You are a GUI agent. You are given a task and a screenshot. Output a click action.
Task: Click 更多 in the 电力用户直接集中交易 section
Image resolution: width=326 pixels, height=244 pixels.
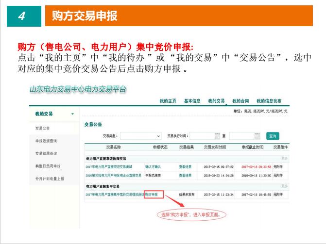(x=284, y=186)
